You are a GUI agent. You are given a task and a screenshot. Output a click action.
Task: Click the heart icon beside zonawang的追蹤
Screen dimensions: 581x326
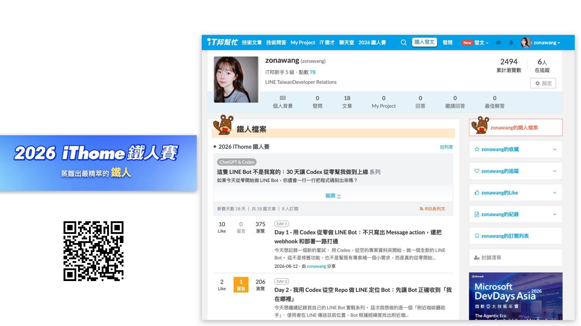(477, 171)
